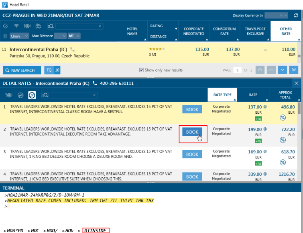
Task: Open the Chain dropdown
Action: [19, 36]
